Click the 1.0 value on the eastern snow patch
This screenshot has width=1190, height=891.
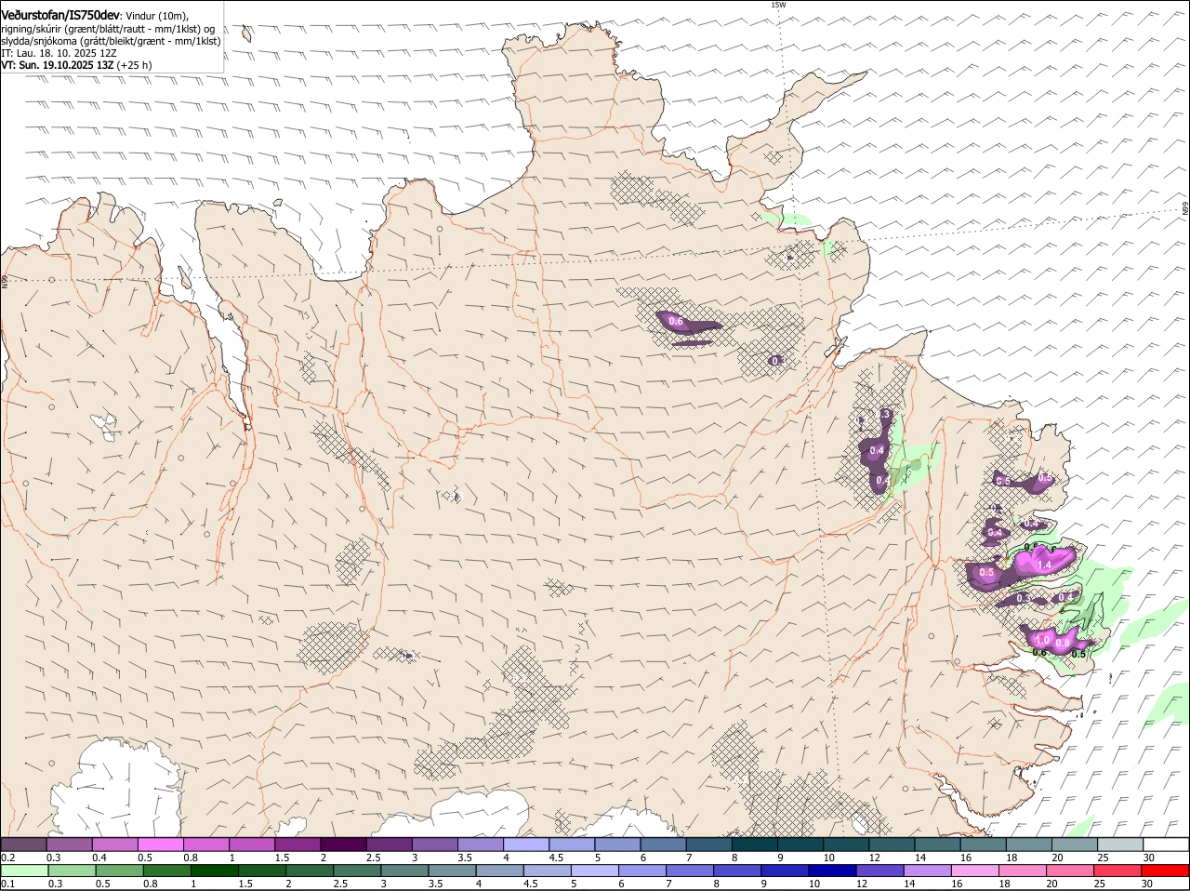pos(1042,640)
